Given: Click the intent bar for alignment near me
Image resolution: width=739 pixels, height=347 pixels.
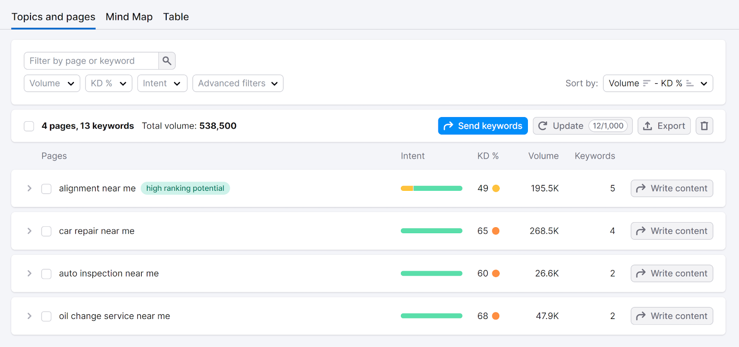Looking at the screenshot, I should [x=431, y=188].
